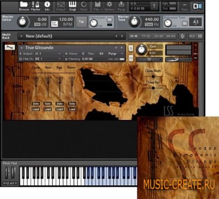Adjust the instrument Tune knob
This screenshot has width=219, height=199.
tap(141, 49)
